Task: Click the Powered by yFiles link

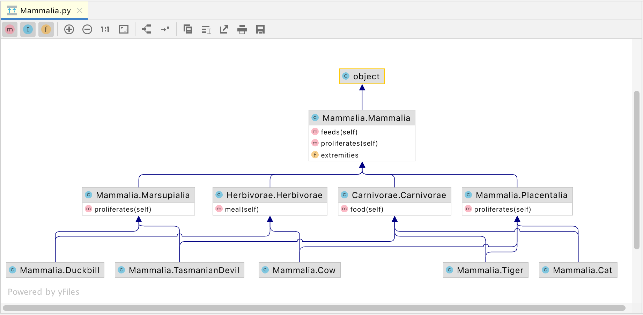Action: pos(44,292)
